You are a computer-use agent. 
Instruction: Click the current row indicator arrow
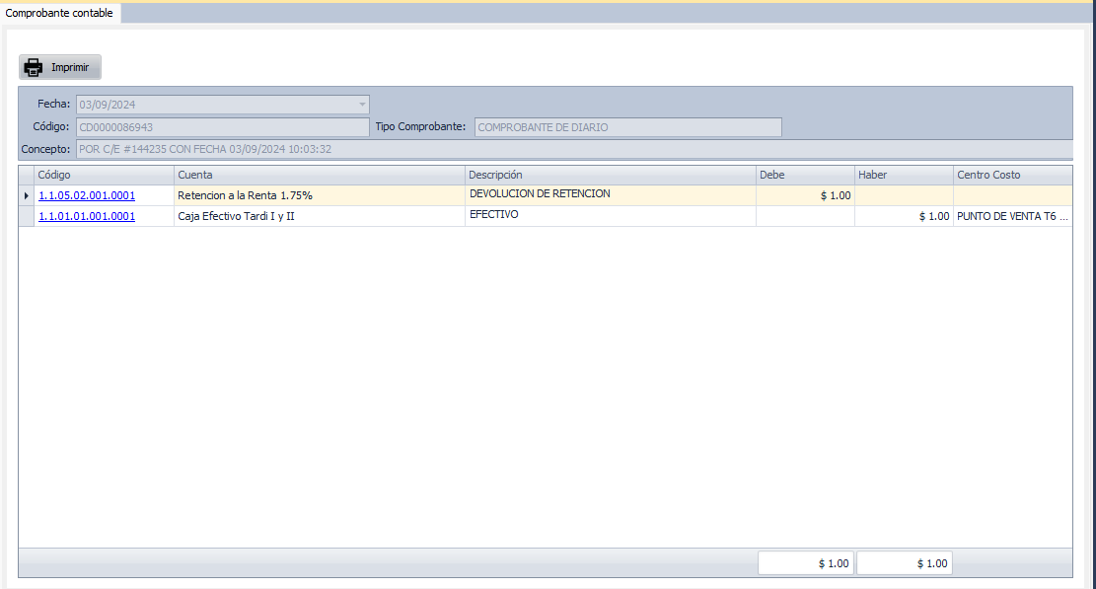point(27,195)
